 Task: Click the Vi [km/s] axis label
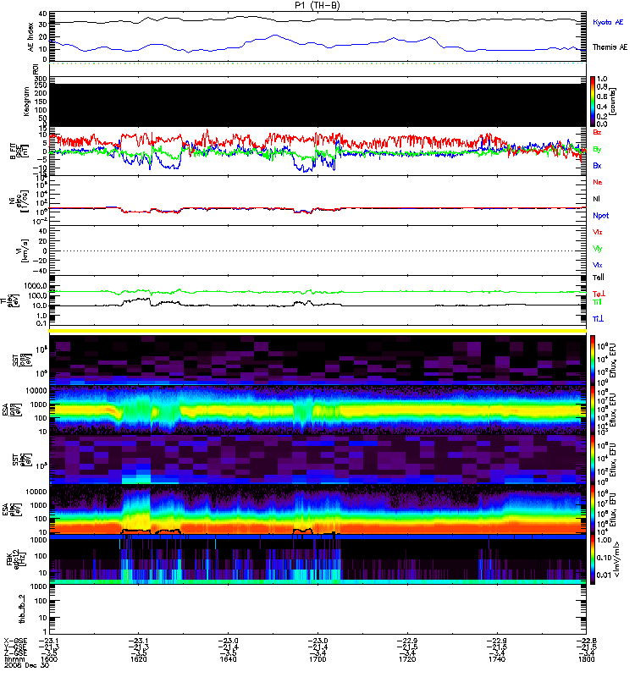[x=22, y=250]
